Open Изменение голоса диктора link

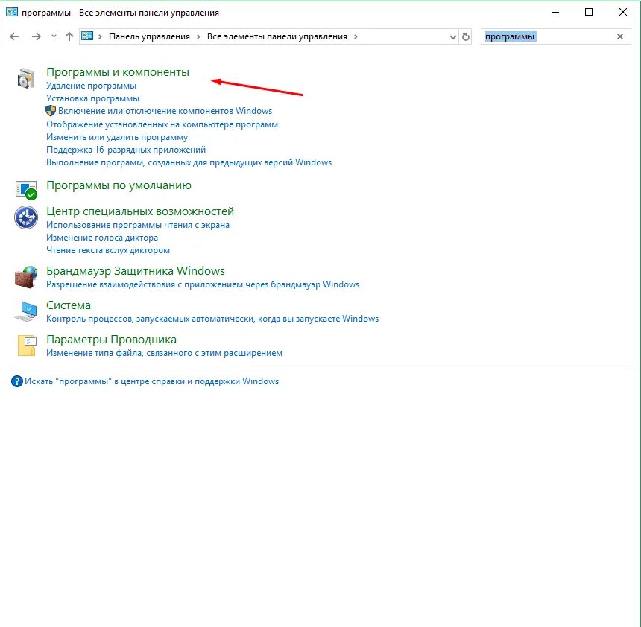pos(102,238)
